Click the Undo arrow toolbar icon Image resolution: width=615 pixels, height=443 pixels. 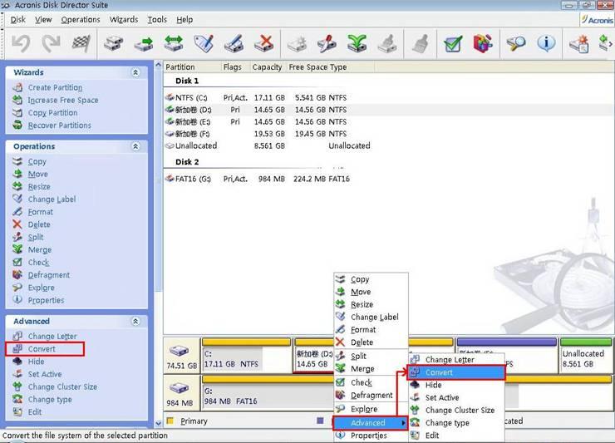click(21, 42)
